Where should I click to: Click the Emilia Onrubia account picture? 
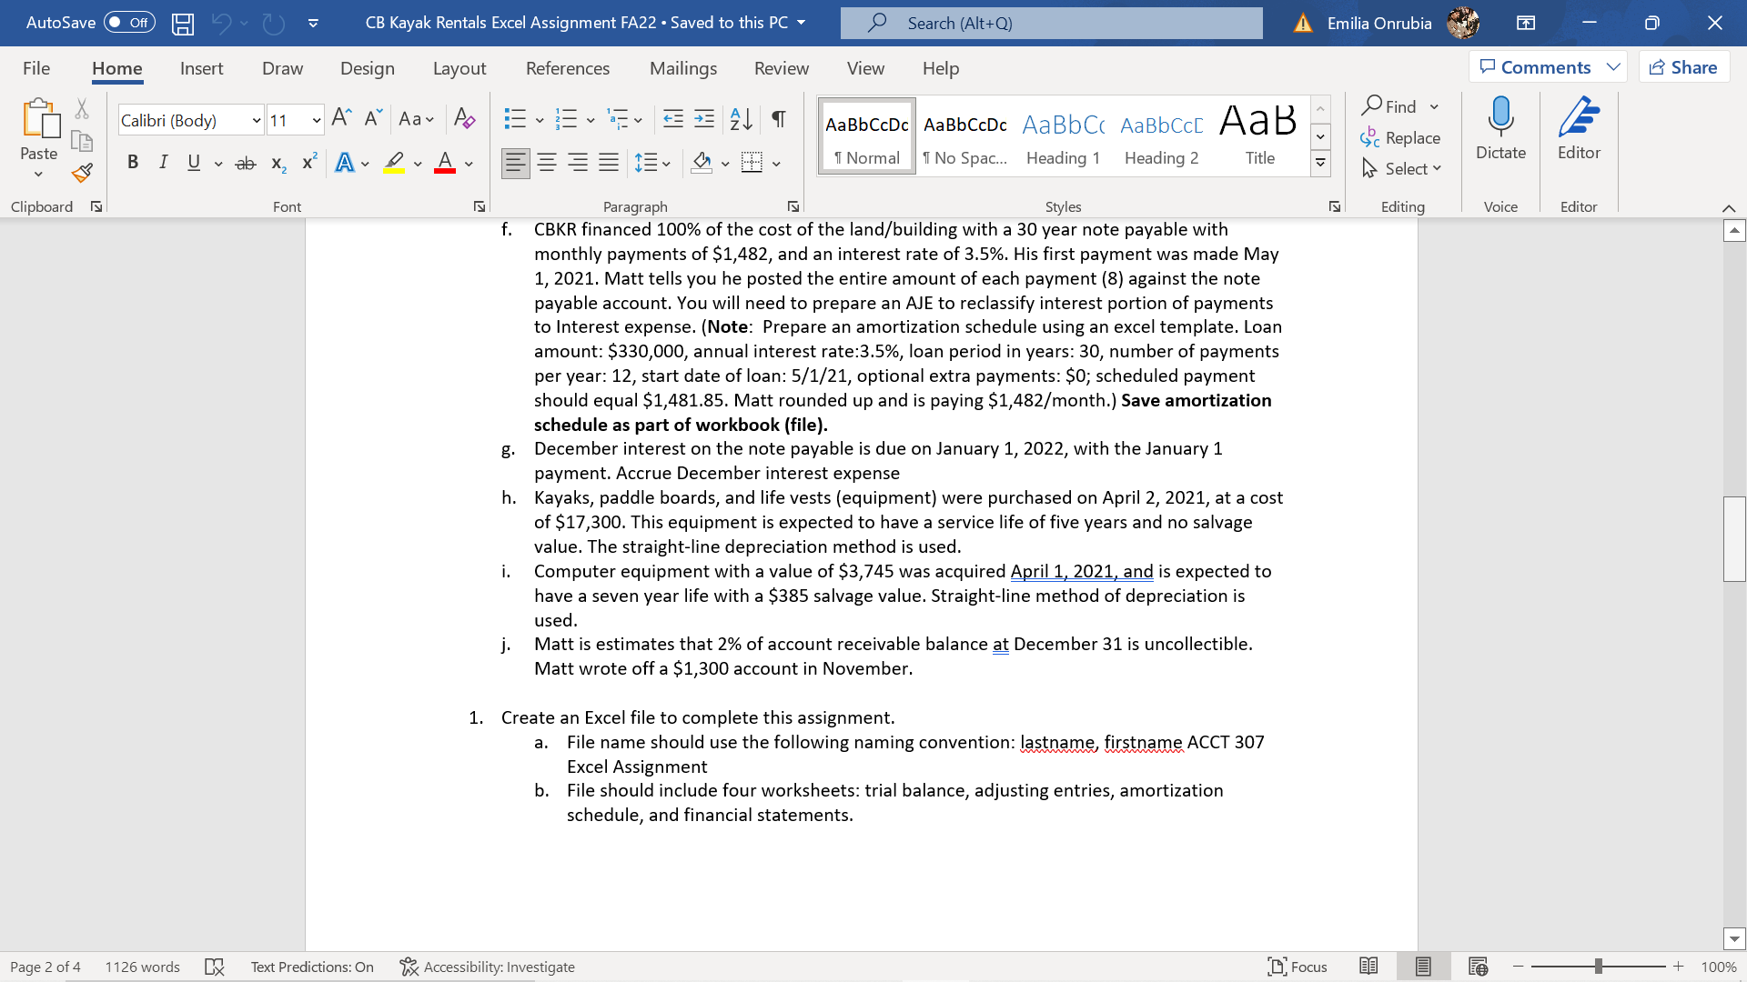pos(1462,23)
